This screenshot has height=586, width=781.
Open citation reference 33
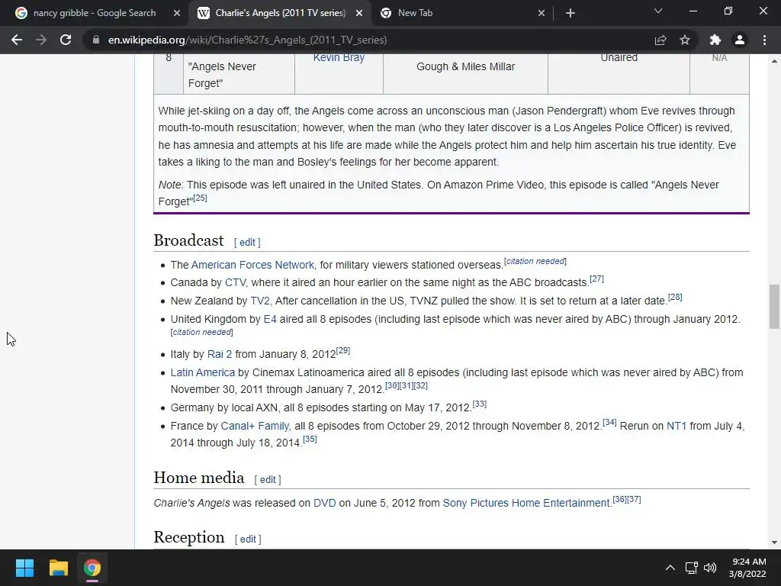480,404
